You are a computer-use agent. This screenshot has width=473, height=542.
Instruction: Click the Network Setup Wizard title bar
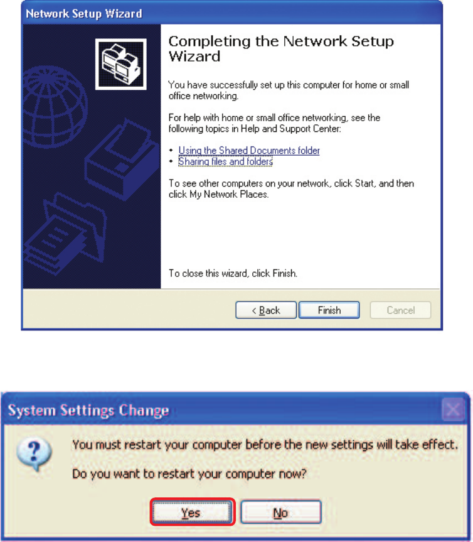pos(231,13)
